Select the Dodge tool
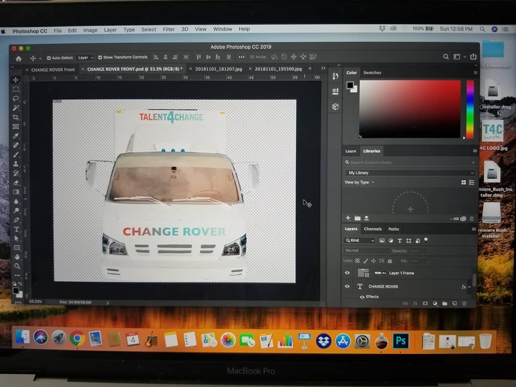Viewport: 516px width, 387px height. [16, 210]
